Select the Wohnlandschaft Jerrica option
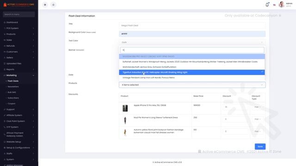 192,67
